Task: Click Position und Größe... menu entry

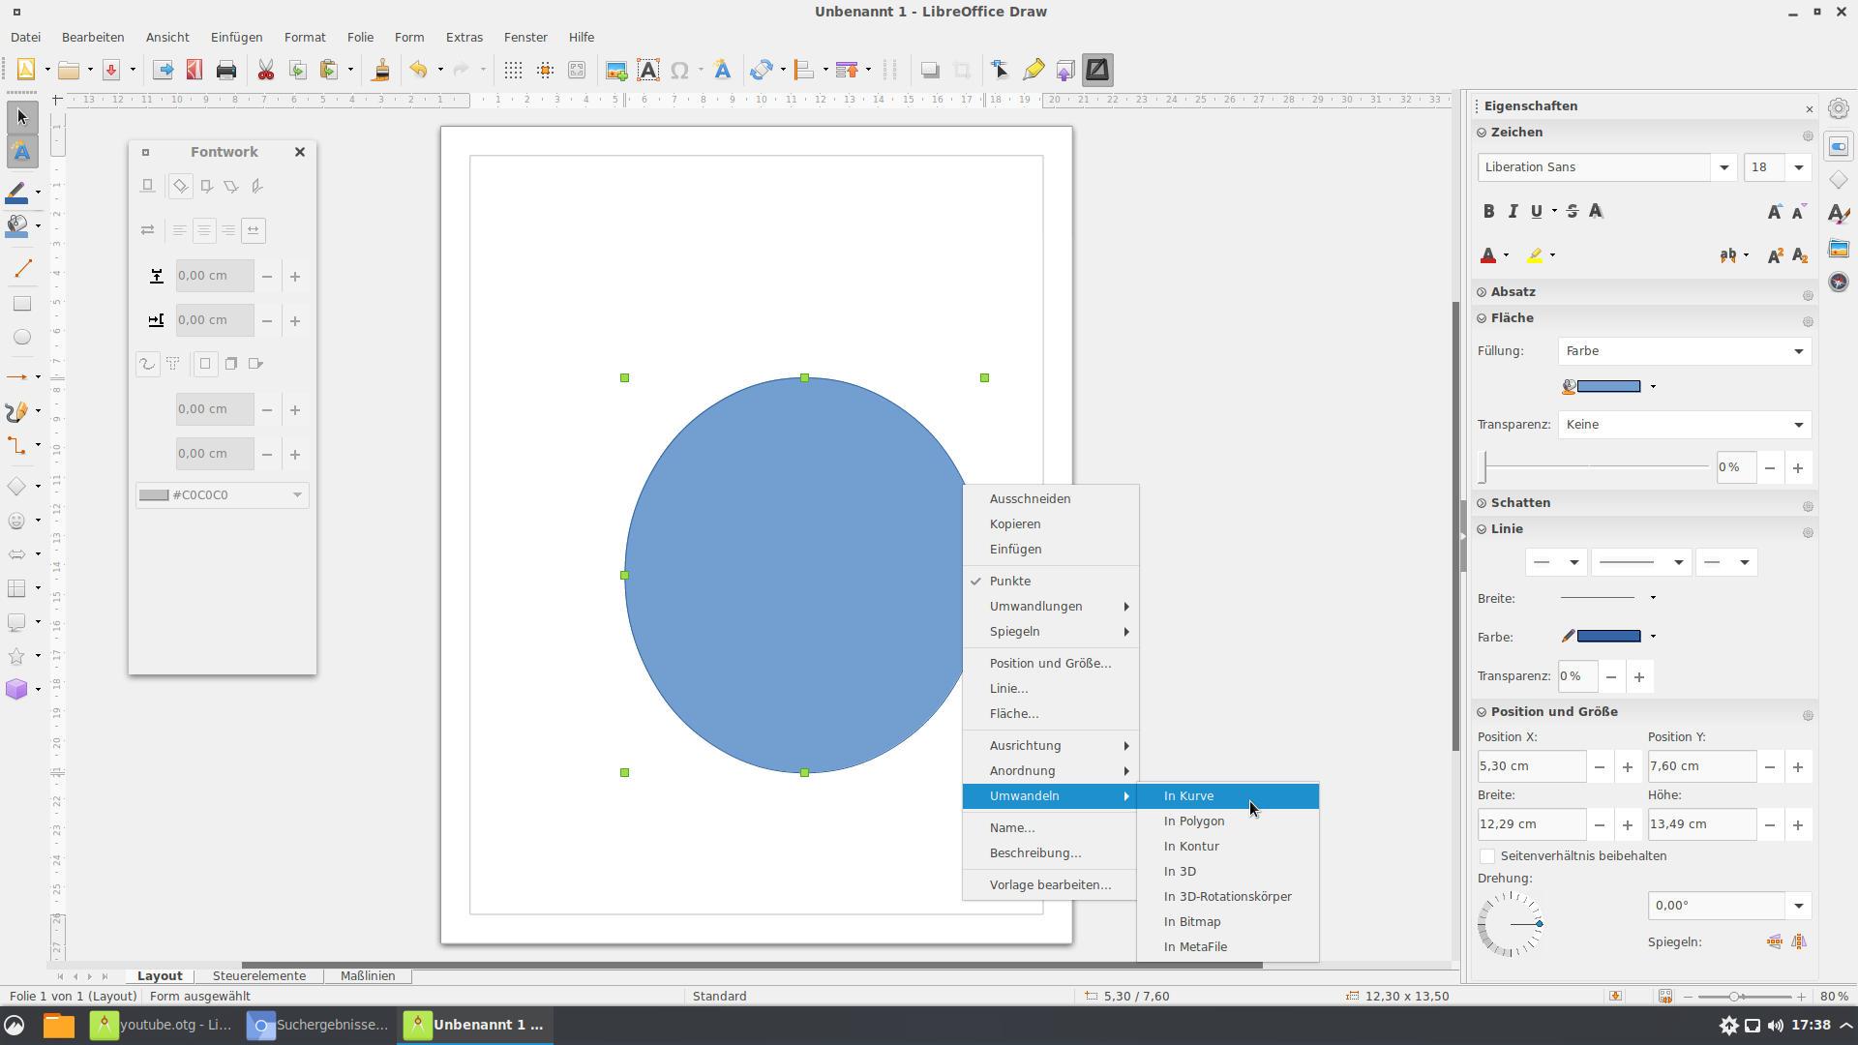Action: (1050, 664)
